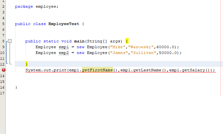Click the "Sullivan" string literal
This screenshot has height=134, width=223.
pos(143,53)
